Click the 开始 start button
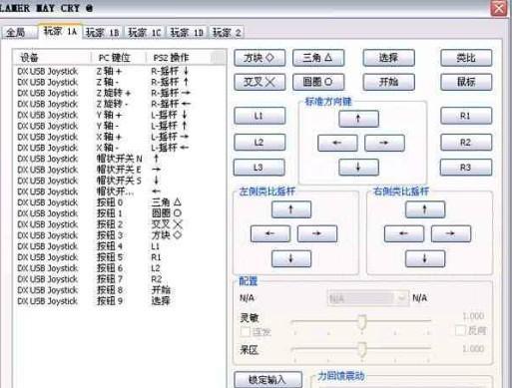The width and height of the screenshot is (512, 388). [389, 82]
